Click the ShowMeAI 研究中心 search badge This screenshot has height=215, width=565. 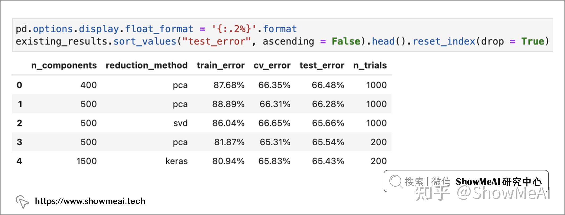(466, 181)
